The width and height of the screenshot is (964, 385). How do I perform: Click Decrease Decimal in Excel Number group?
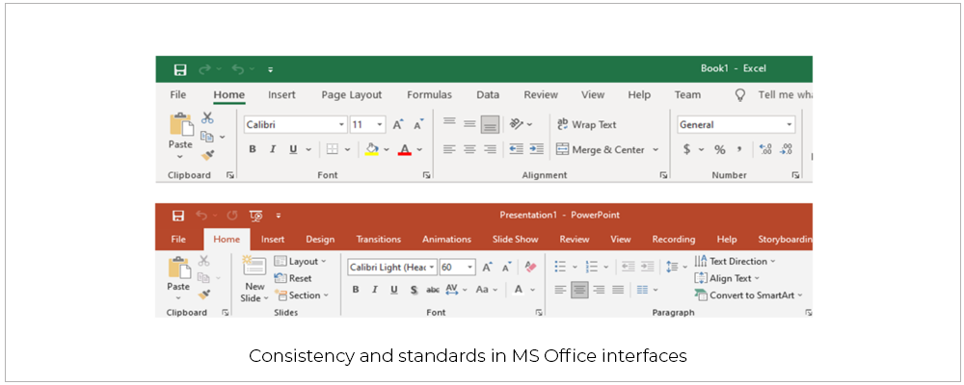786,149
